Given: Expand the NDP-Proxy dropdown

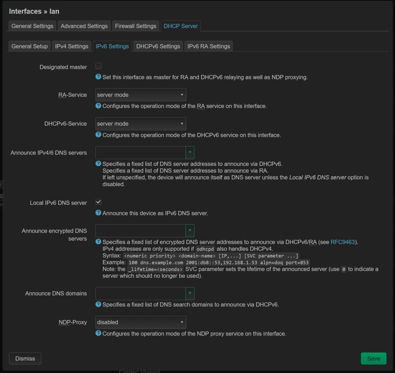Looking at the screenshot, I should 141,322.
